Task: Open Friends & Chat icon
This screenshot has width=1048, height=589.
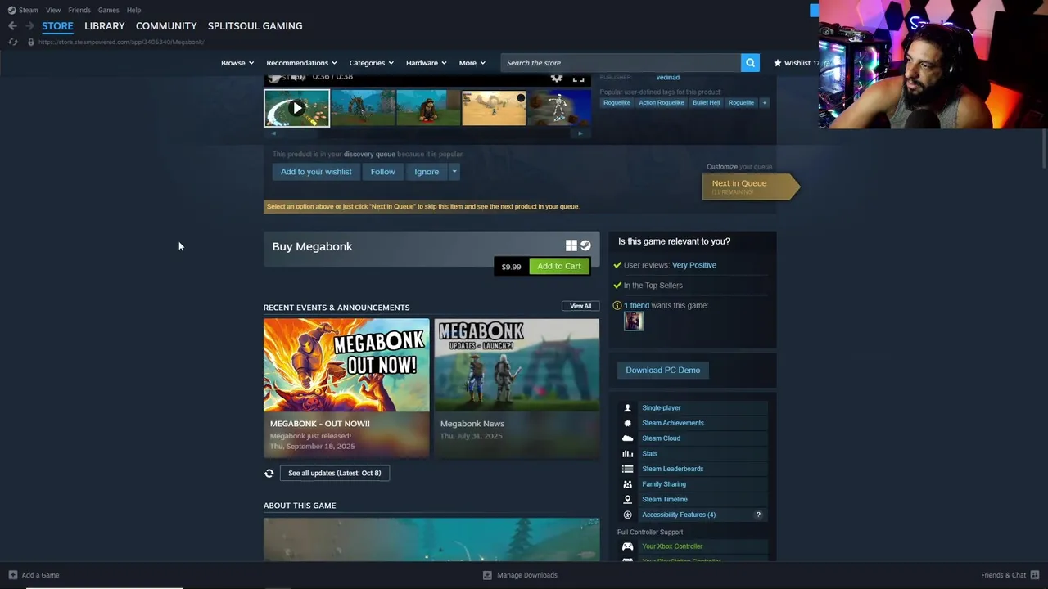Action: [1035, 575]
